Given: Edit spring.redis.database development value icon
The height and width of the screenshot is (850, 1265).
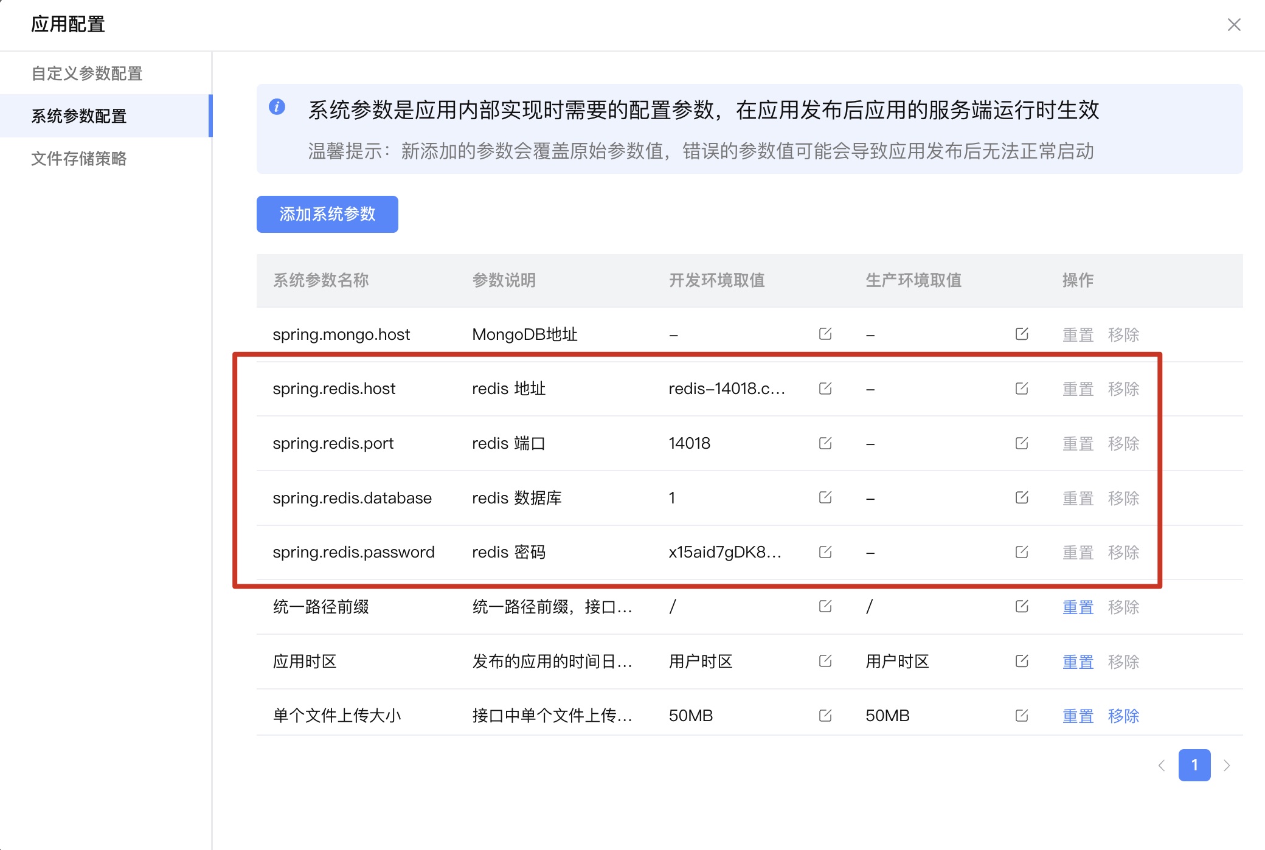Looking at the screenshot, I should point(825,497).
